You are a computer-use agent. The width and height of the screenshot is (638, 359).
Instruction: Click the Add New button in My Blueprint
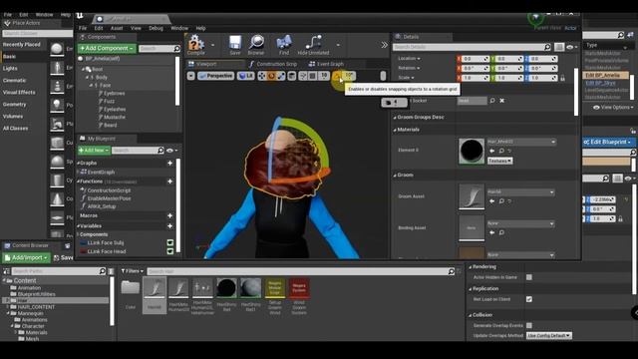[x=94, y=151]
